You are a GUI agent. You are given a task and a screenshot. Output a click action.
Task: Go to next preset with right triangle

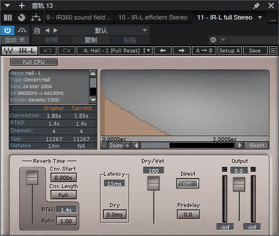tap(55, 31)
